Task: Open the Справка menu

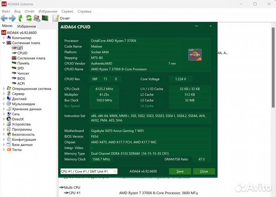Action: tap(84, 11)
